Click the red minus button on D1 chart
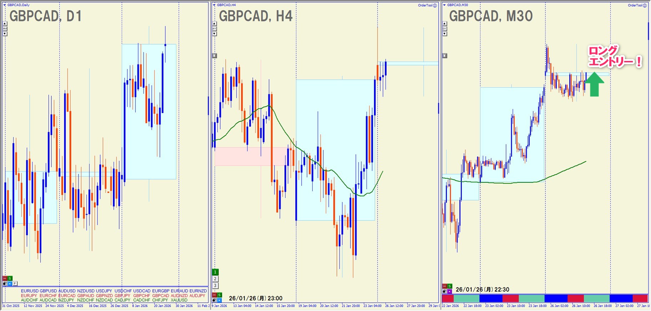 click(5, 278)
